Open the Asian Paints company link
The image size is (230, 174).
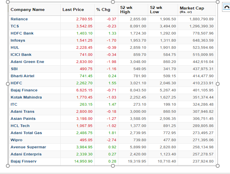coord(23,119)
